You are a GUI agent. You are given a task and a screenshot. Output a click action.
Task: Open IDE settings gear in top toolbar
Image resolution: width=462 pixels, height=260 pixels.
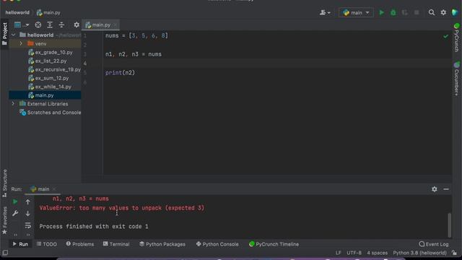tap(443, 13)
